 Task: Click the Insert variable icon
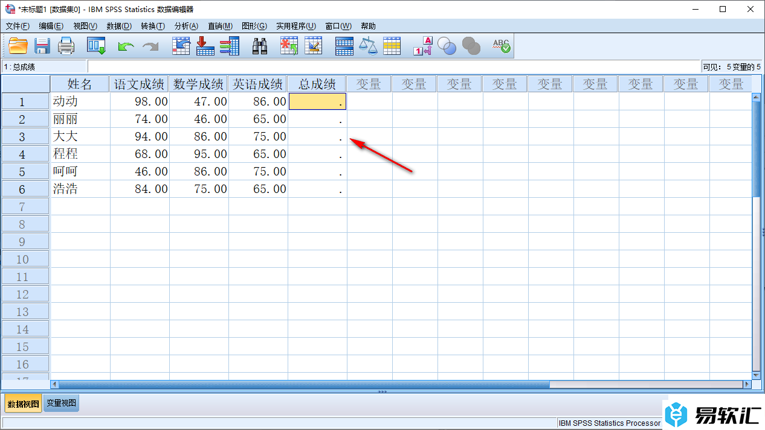coord(313,46)
